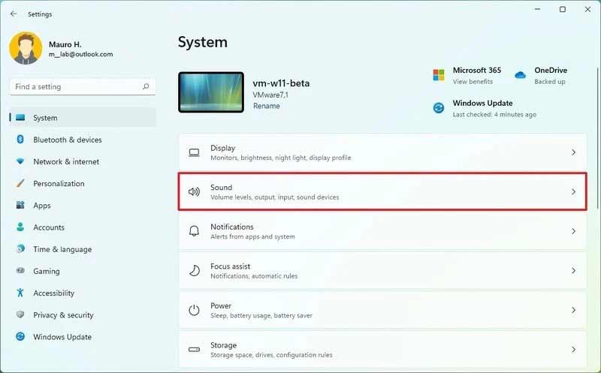
Task: Open Accessibility settings
Action: (83, 293)
